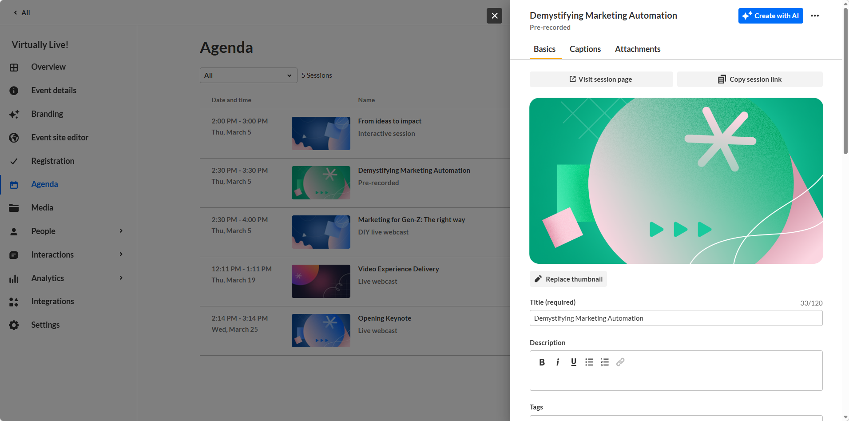Click the Event details info icon

pyautogui.click(x=14, y=91)
